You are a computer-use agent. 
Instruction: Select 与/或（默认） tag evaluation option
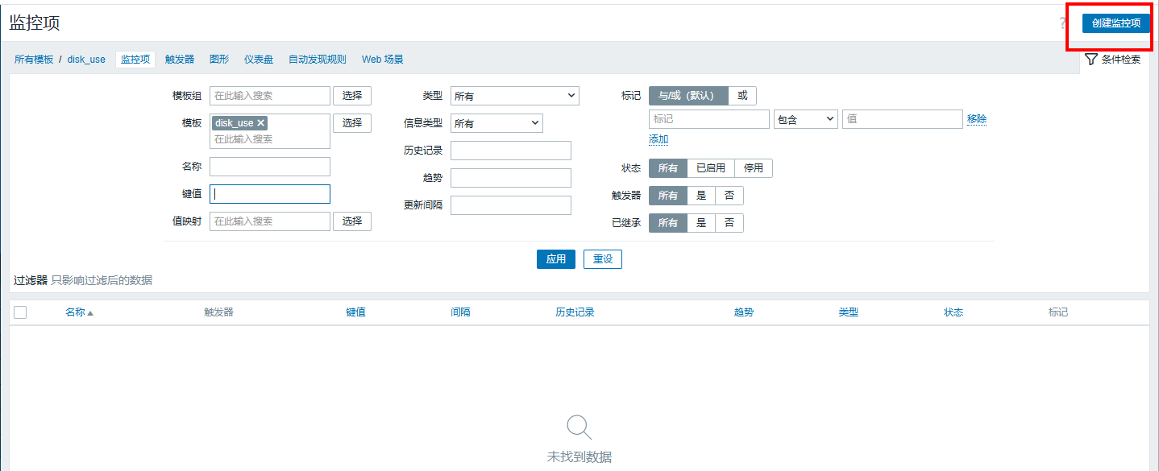(x=688, y=96)
